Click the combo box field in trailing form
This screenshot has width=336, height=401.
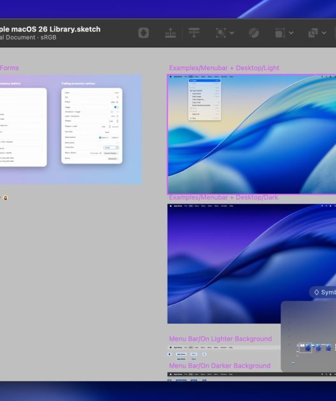click(x=111, y=148)
